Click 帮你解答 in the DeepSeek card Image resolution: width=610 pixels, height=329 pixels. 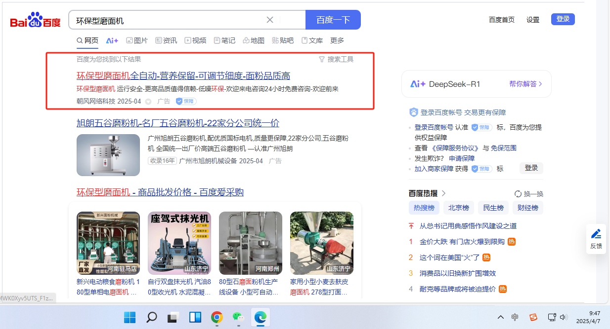(525, 84)
